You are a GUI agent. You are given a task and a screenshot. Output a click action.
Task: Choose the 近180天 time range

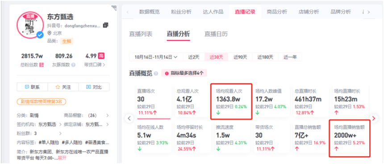pos(265,57)
